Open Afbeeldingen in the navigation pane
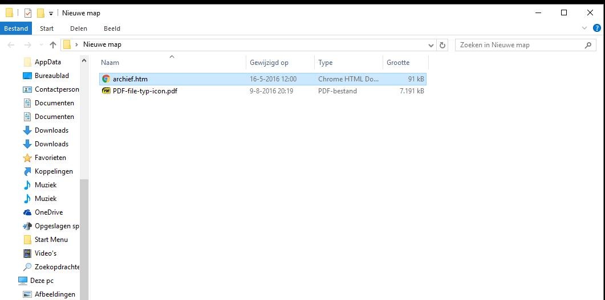This screenshot has height=300, width=605. tap(55, 294)
